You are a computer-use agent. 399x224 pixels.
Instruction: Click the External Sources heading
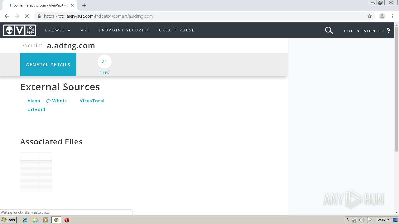point(60,87)
